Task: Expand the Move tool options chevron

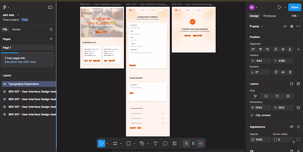Action: click(107, 143)
